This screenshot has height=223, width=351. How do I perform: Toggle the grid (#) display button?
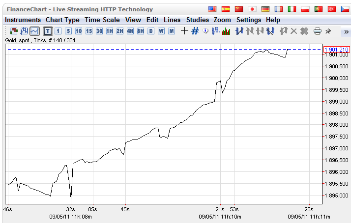(195, 31)
